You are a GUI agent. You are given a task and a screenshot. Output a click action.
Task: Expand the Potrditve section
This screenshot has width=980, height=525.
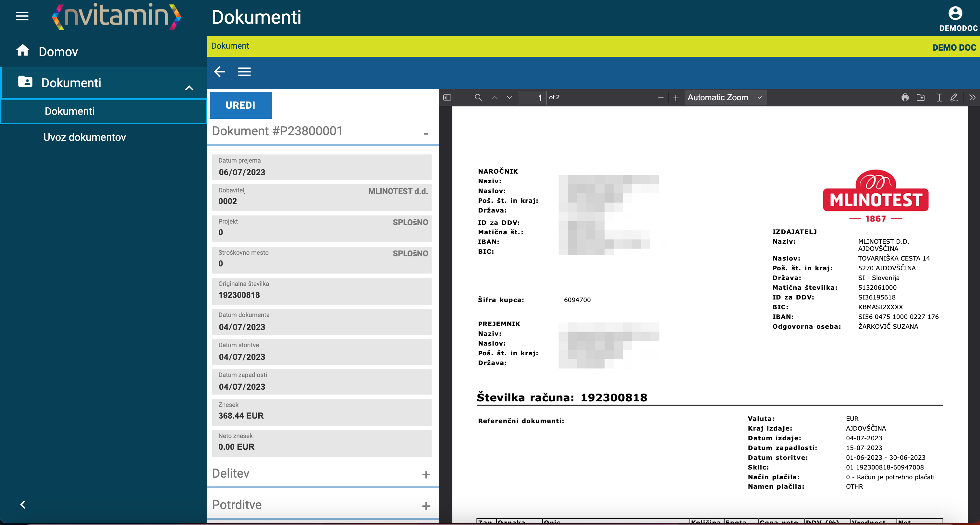pyautogui.click(x=426, y=506)
